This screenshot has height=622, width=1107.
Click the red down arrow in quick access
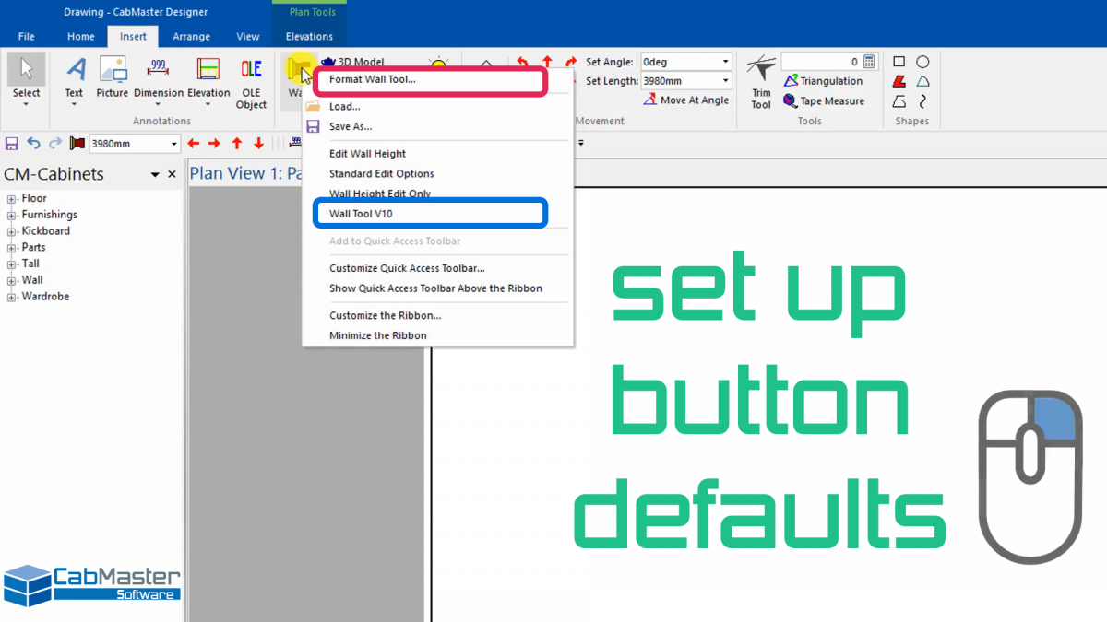tap(259, 144)
